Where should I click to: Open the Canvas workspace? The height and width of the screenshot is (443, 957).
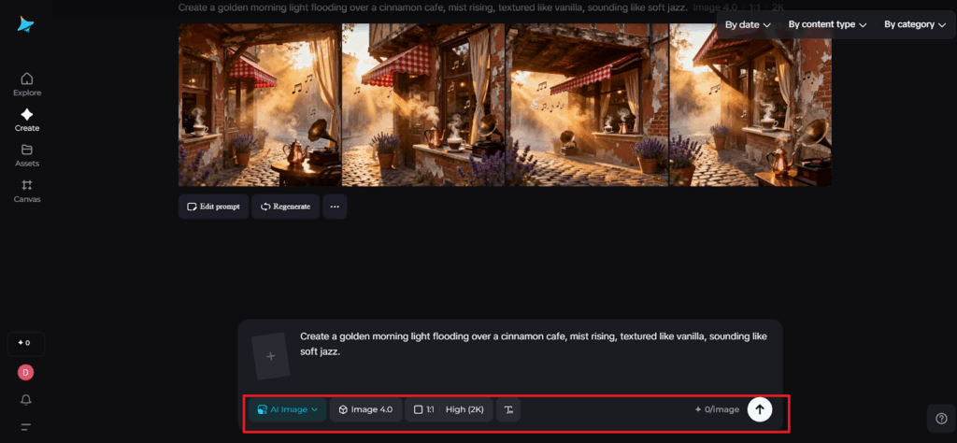click(26, 191)
